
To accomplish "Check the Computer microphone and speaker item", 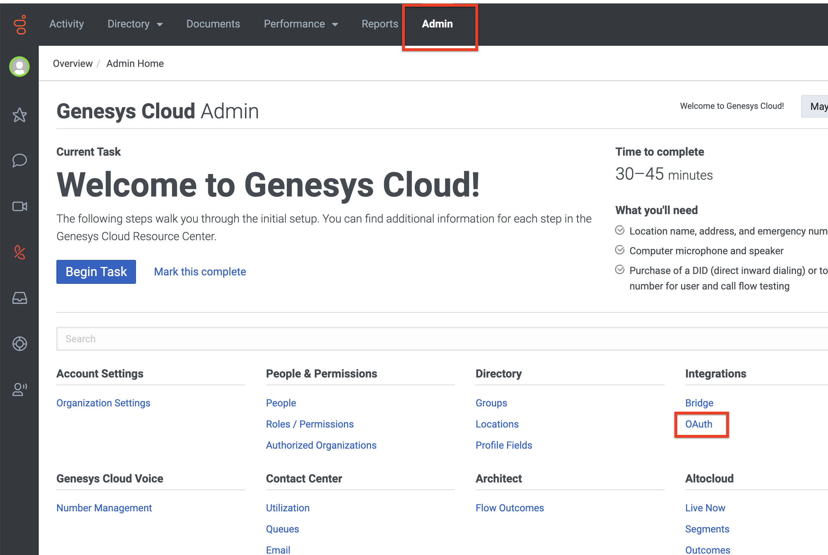I will click(x=620, y=250).
